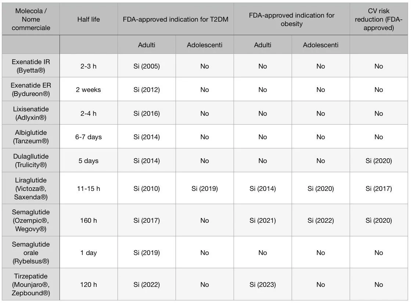Viewport: 411px width, 303px height.
Task: Click the Molecola / Nome commerciale header
Action: (31, 19)
